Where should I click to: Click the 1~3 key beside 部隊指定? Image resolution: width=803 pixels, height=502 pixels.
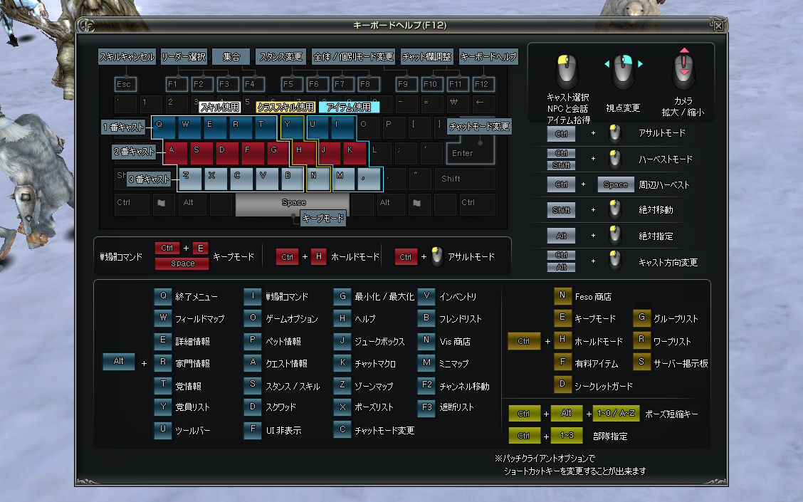point(567,436)
